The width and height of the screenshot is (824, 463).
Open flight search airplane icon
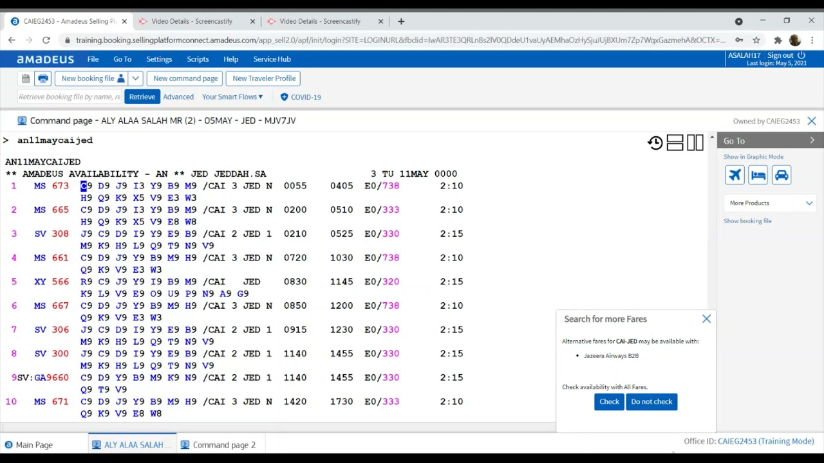click(x=735, y=175)
